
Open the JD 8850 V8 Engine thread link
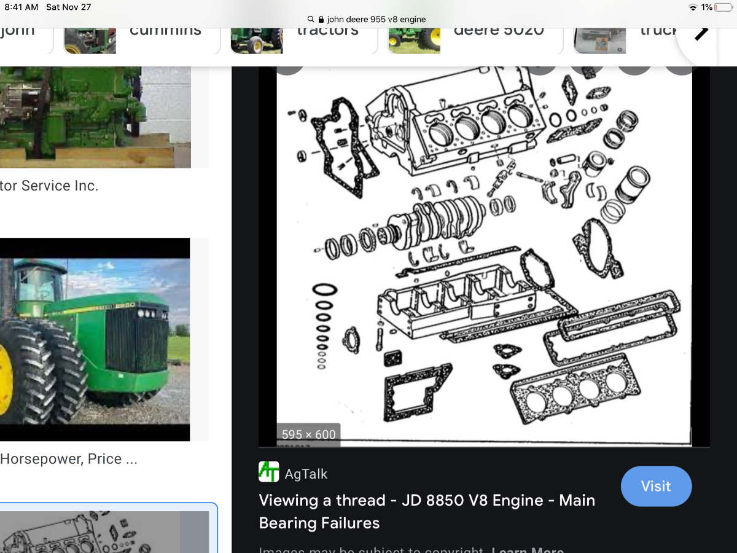(427, 511)
